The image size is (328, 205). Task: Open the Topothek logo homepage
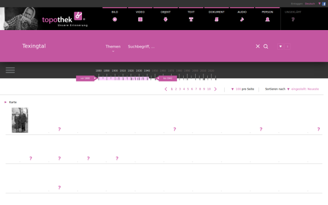pos(65,19)
